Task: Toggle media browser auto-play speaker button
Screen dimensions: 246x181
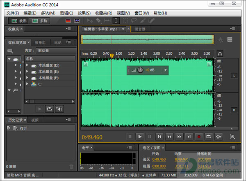Action: pyautogui.click(x=59, y=109)
